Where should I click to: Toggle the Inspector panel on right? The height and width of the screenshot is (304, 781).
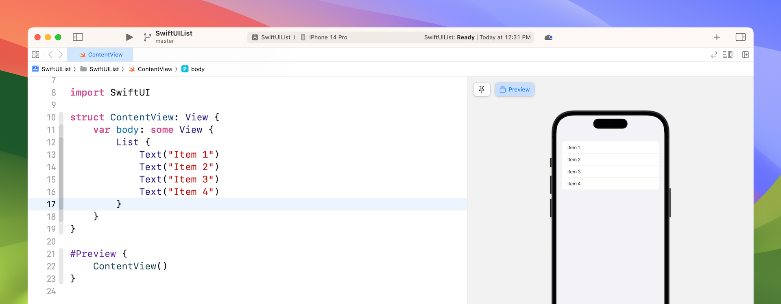click(x=741, y=37)
